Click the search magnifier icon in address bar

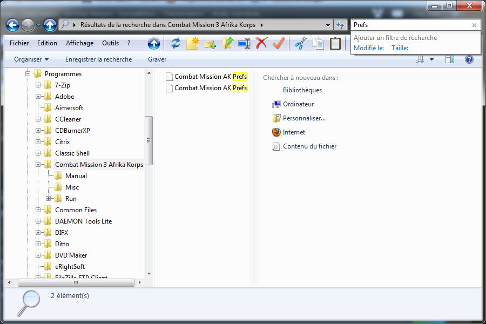65,24
